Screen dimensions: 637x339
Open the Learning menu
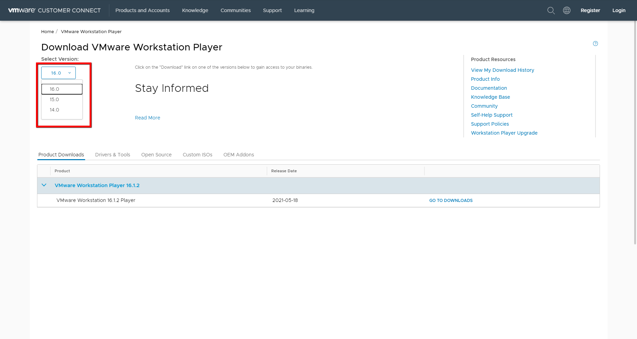[304, 10]
